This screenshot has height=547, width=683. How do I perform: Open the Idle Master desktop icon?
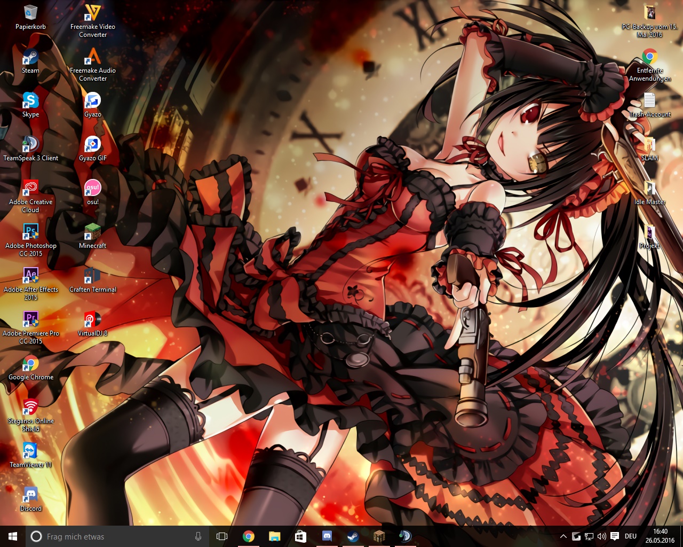tap(649, 189)
